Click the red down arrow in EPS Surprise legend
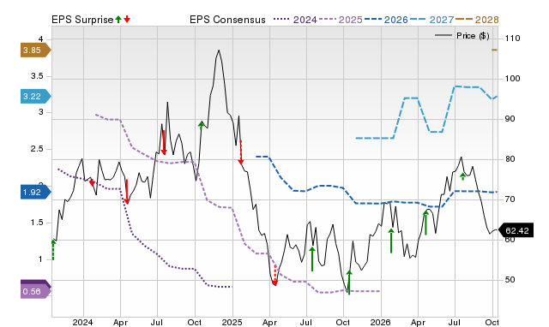 [x=127, y=19]
